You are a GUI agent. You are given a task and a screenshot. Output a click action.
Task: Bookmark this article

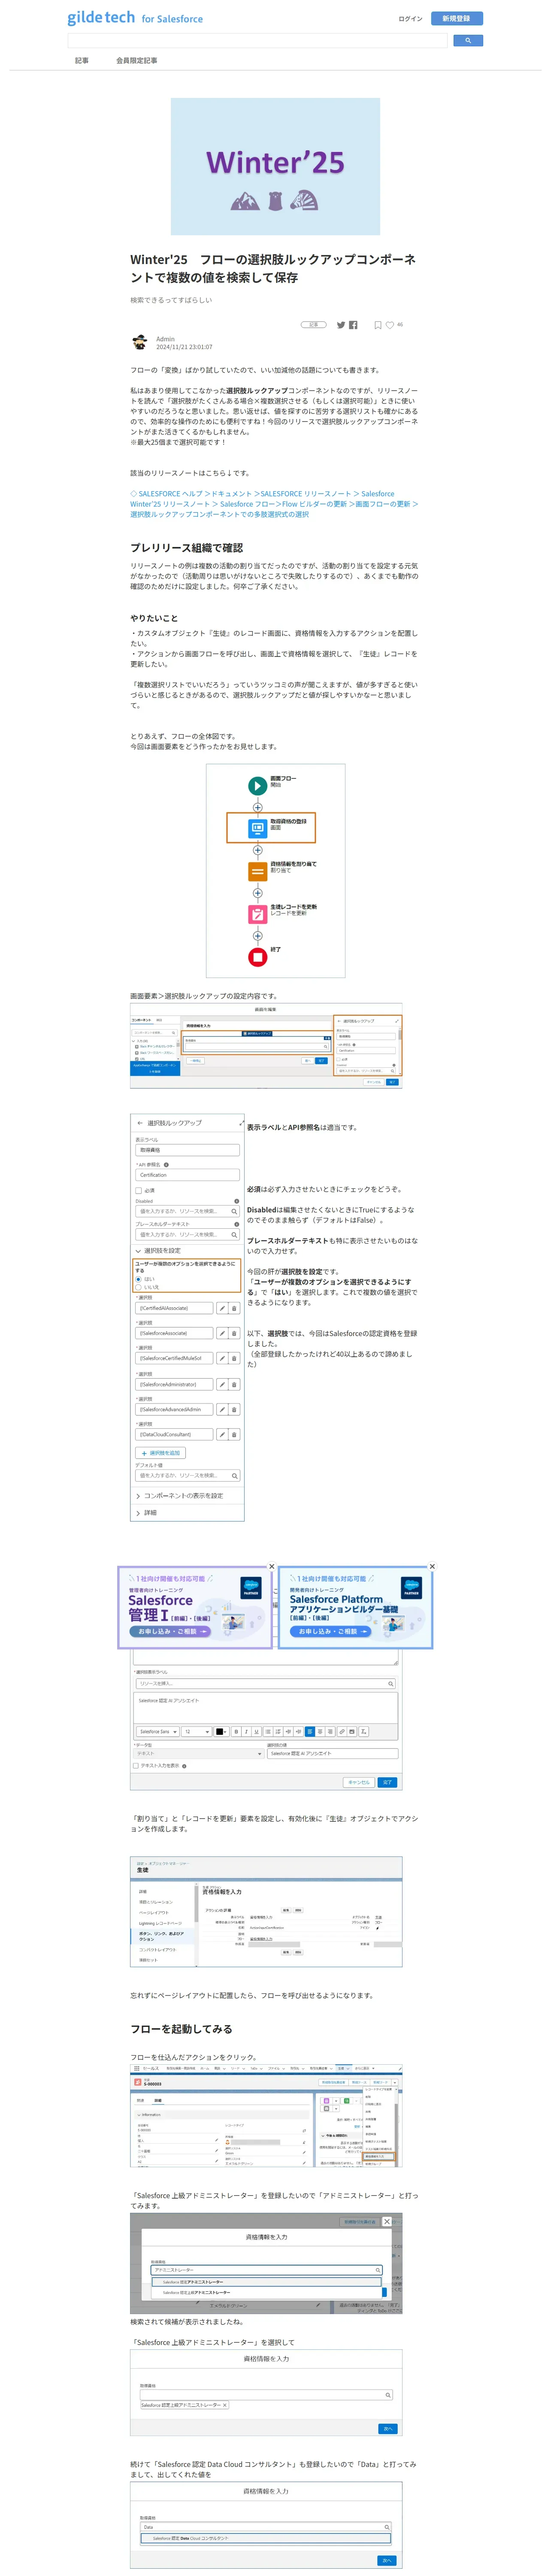[378, 325]
